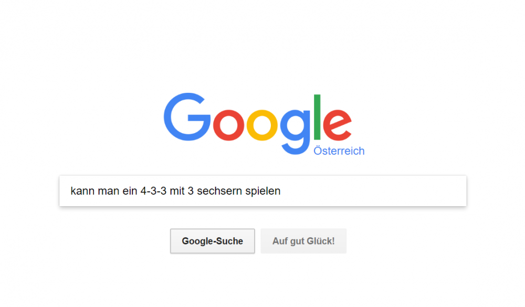Click the yellow o in Google logo
The width and height of the screenshot is (525, 307).
[262, 125]
